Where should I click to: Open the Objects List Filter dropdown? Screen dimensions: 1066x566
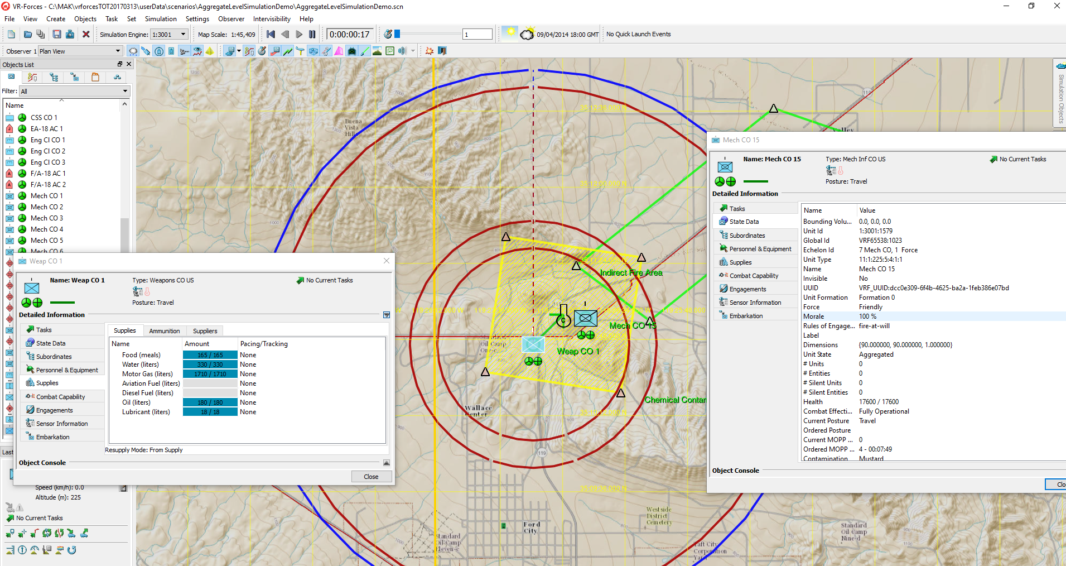74,91
